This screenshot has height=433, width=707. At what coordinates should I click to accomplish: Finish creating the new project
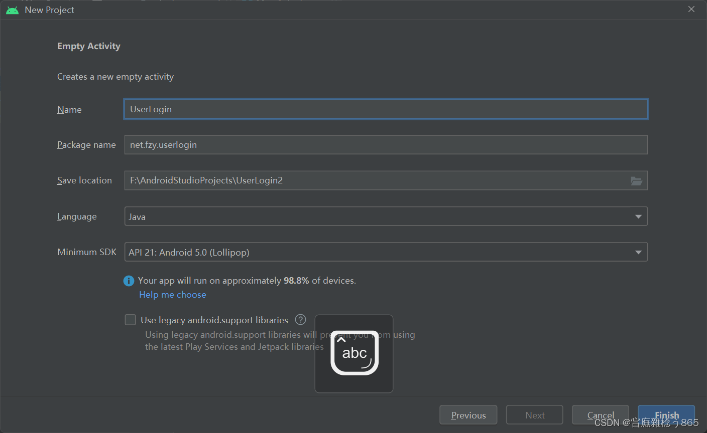pyautogui.click(x=666, y=415)
